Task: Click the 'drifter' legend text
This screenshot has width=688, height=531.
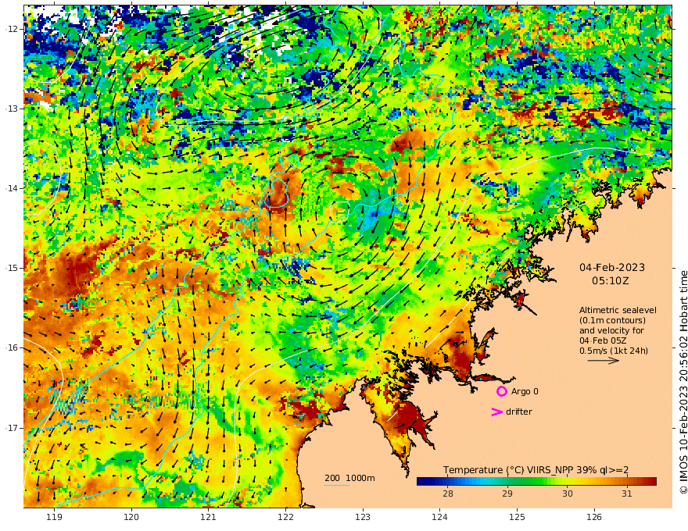Action: [518, 412]
